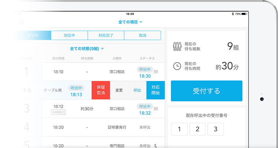278x148 pixels.
Task: Click 未呼出 status in 証明書発行 row
Action: click(x=145, y=127)
